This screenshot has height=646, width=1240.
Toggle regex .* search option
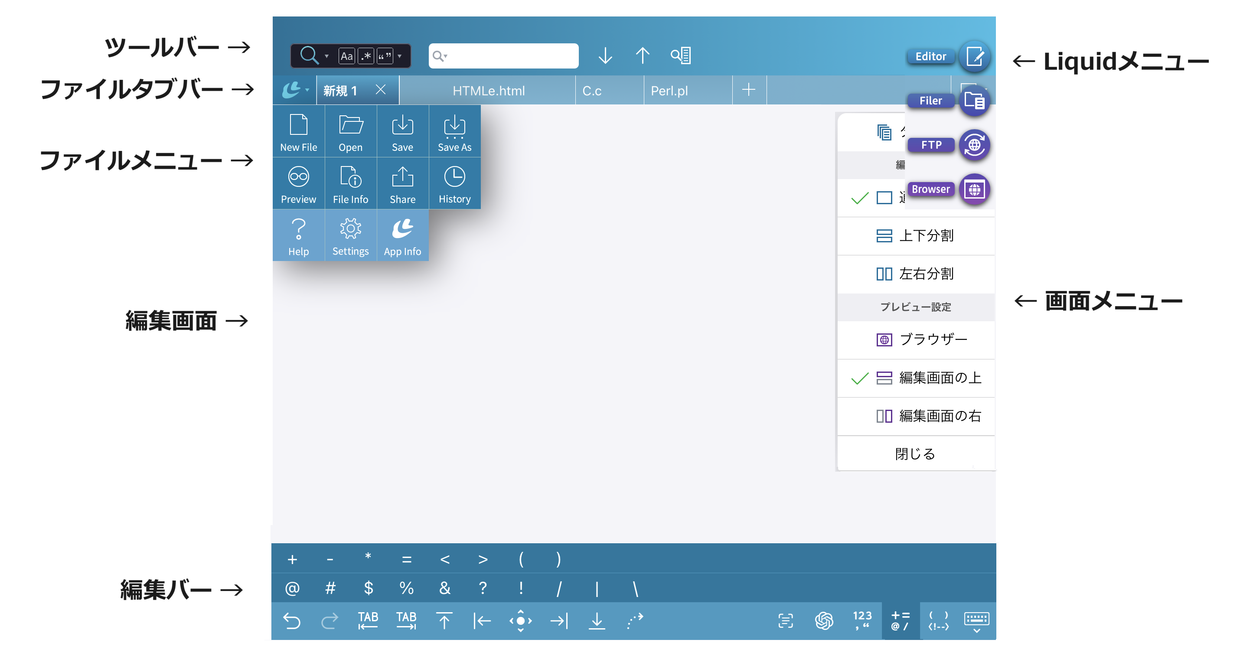point(366,56)
